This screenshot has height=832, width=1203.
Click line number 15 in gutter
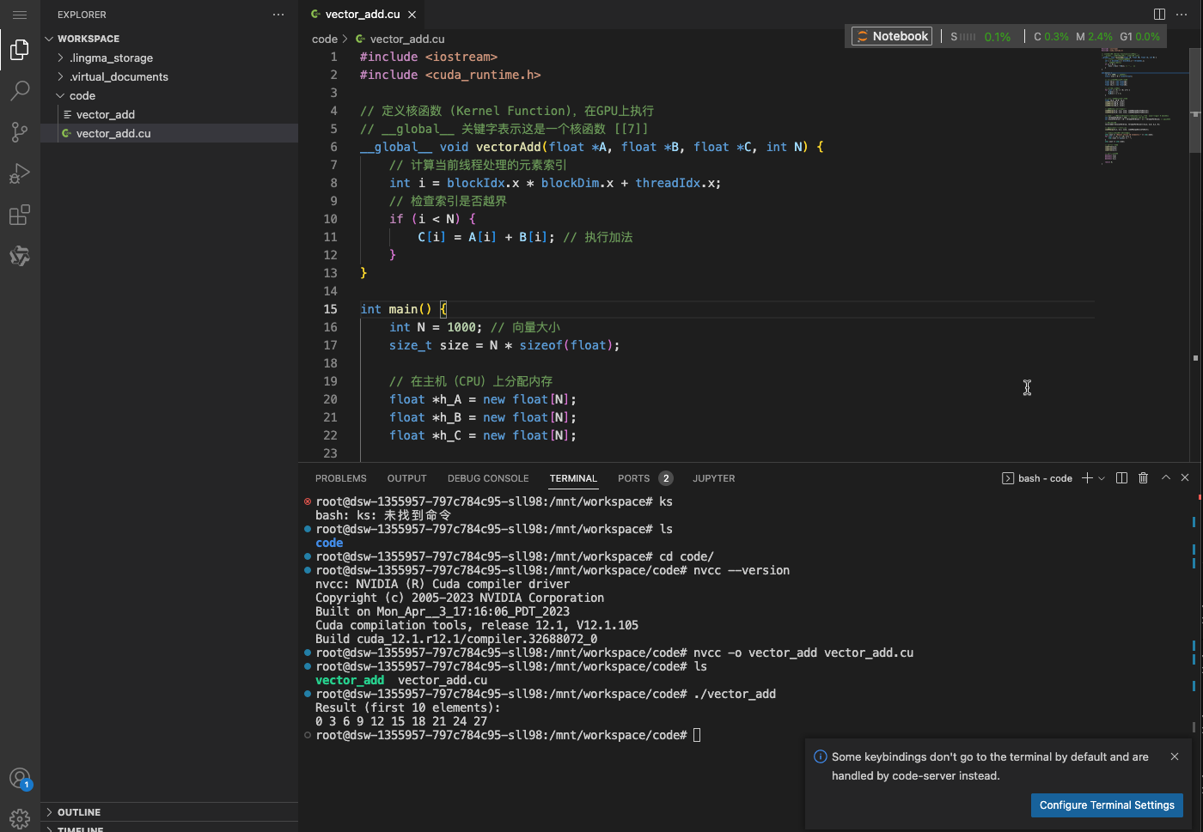pyautogui.click(x=330, y=309)
